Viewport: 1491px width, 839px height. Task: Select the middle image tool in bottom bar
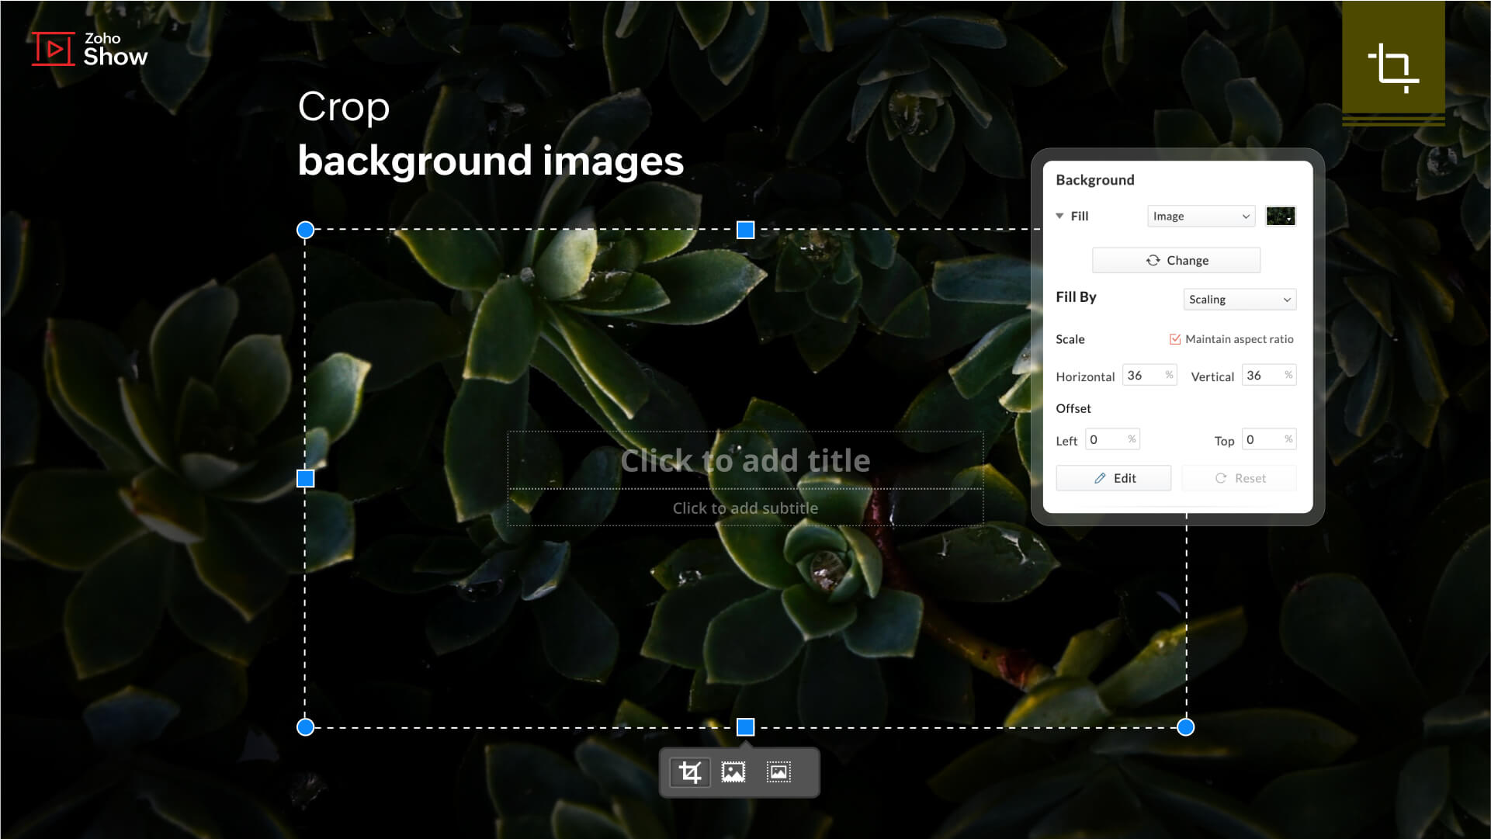(x=734, y=771)
